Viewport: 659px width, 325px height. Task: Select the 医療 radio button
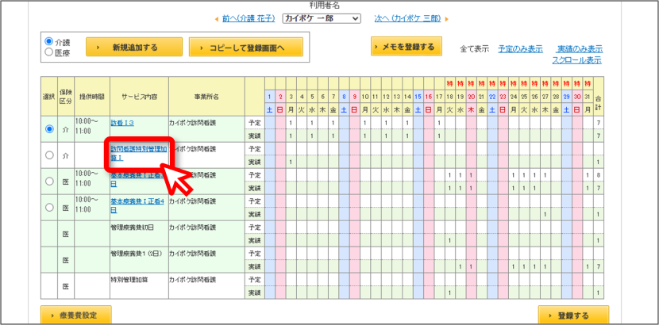[48, 52]
